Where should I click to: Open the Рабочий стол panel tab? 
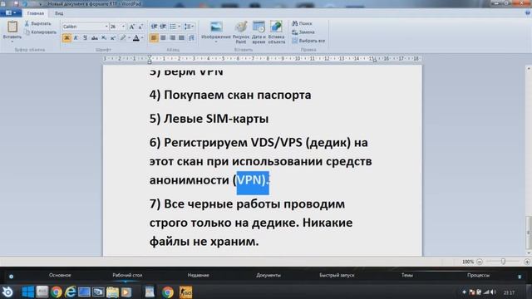tap(127, 275)
